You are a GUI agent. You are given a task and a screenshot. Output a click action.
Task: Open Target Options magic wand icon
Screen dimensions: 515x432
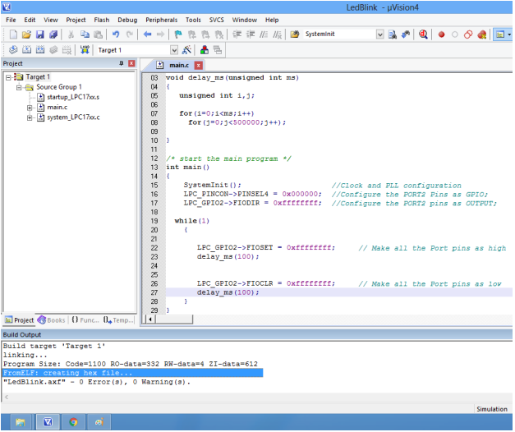[187, 50]
